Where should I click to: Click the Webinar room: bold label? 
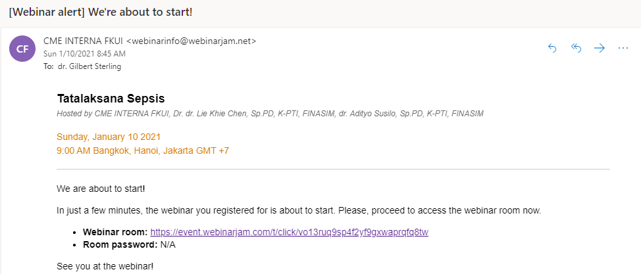115,233
